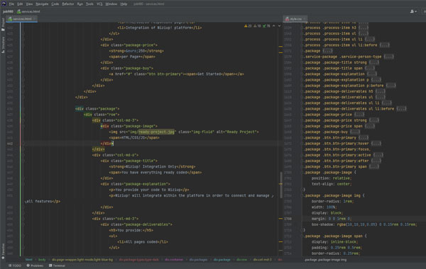Click highlighted ready-project.jpg image path
The image size is (426, 269).
coord(156,132)
